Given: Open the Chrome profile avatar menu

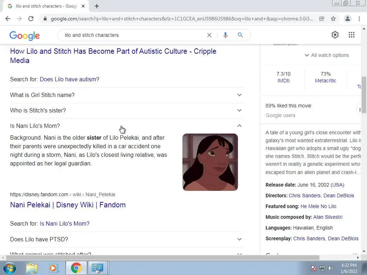Looking at the screenshot, I should [348, 19].
